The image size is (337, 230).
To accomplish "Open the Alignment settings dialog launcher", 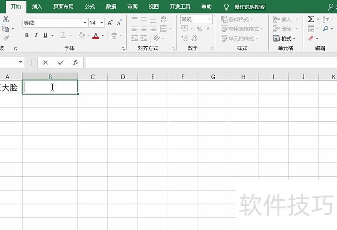I will click(x=173, y=49).
